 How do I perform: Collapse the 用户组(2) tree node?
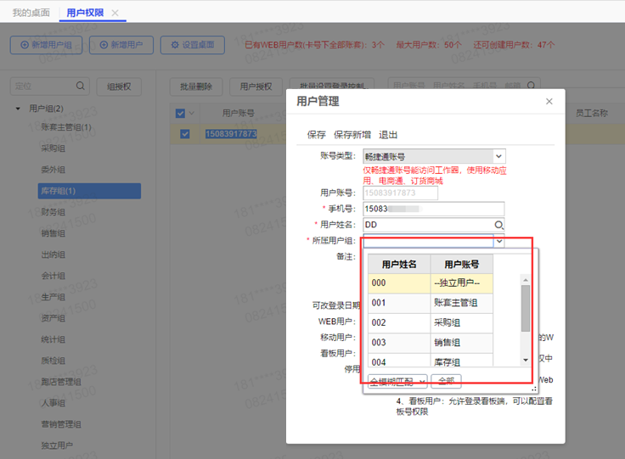coord(18,109)
